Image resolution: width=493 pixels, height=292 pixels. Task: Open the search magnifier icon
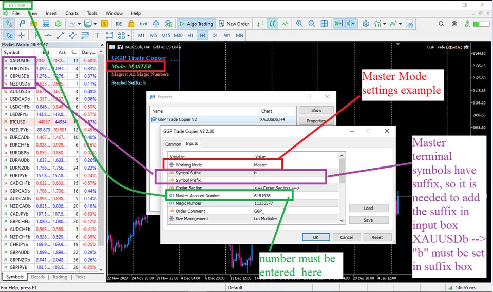coord(442,24)
